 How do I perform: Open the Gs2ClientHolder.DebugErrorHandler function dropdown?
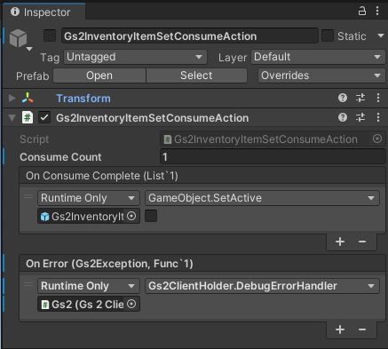click(x=262, y=286)
